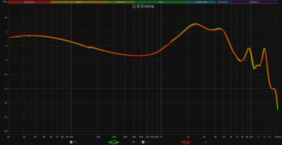The image size is (282, 145).
Task: Select the Mid band label
Action: click(161, 2)
